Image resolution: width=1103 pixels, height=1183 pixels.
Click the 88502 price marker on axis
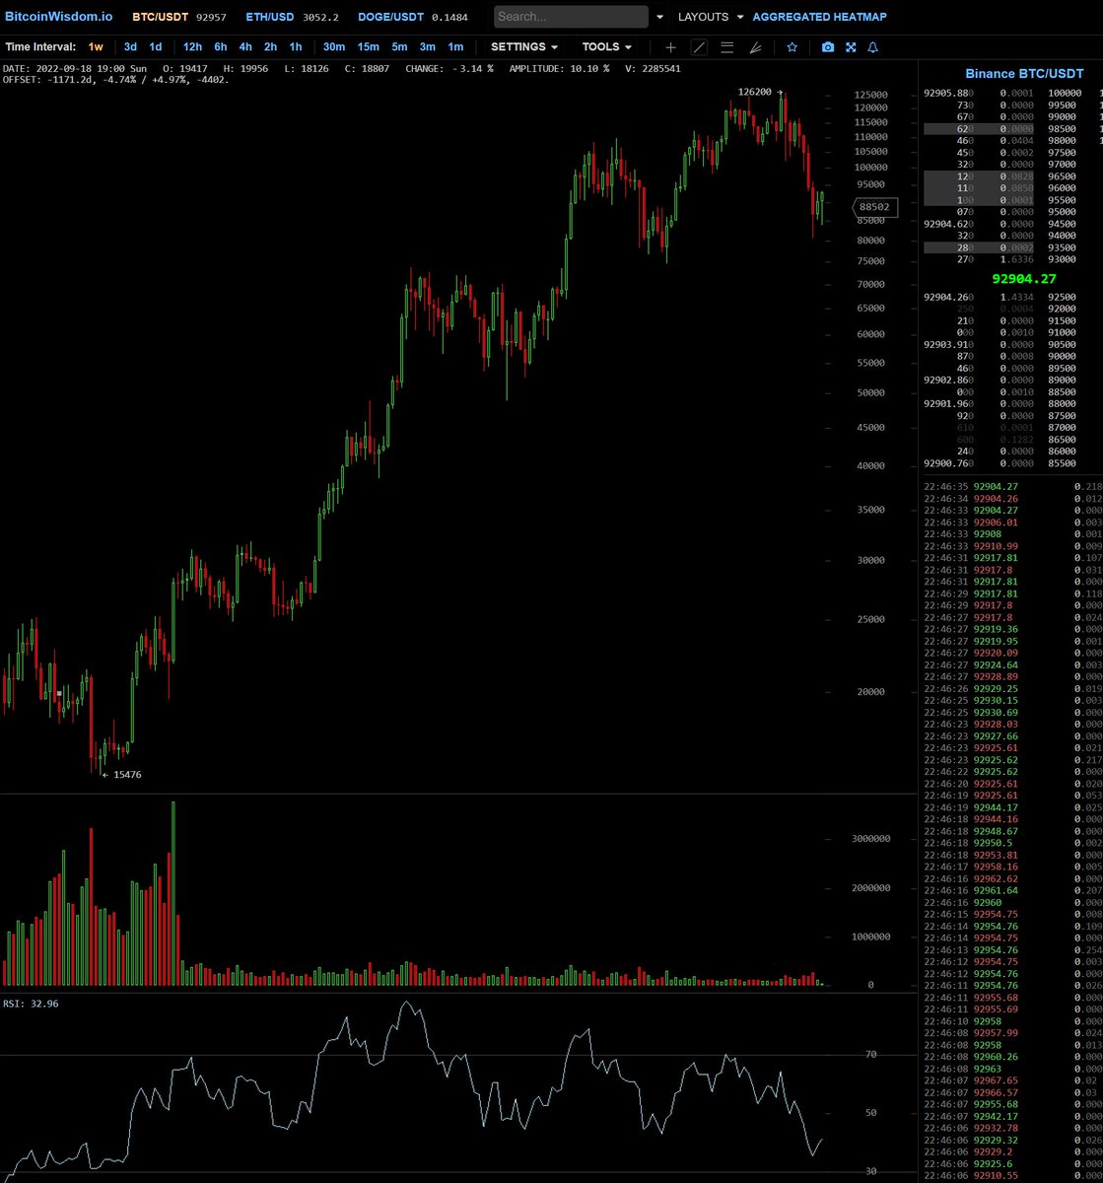(x=874, y=207)
